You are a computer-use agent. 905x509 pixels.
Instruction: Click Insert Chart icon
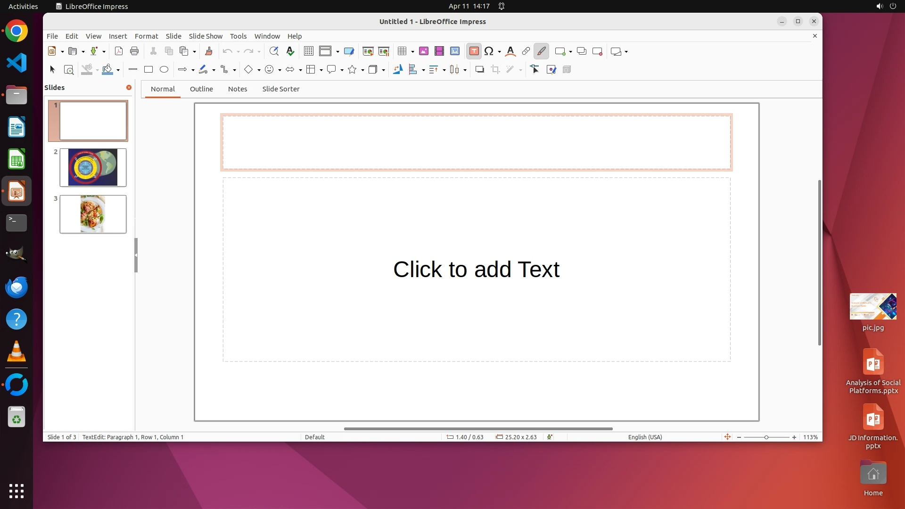point(455,51)
